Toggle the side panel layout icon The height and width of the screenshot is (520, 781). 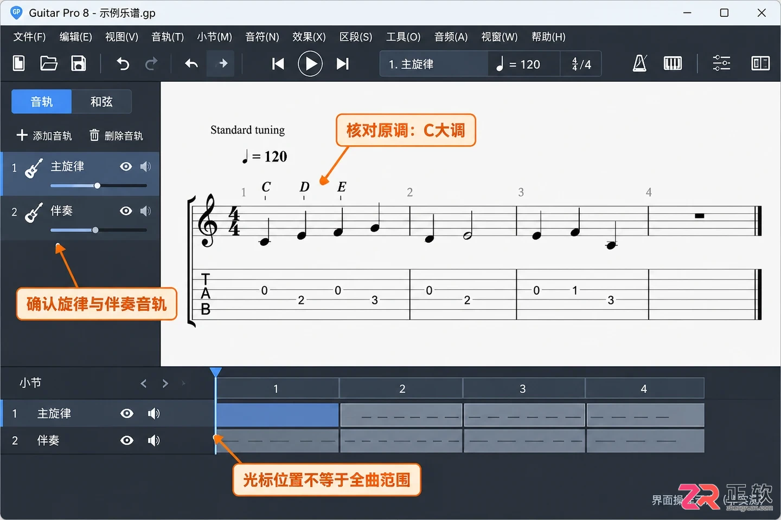[760, 63]
